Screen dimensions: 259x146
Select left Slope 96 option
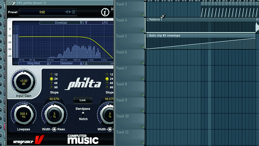click(51, 87)
